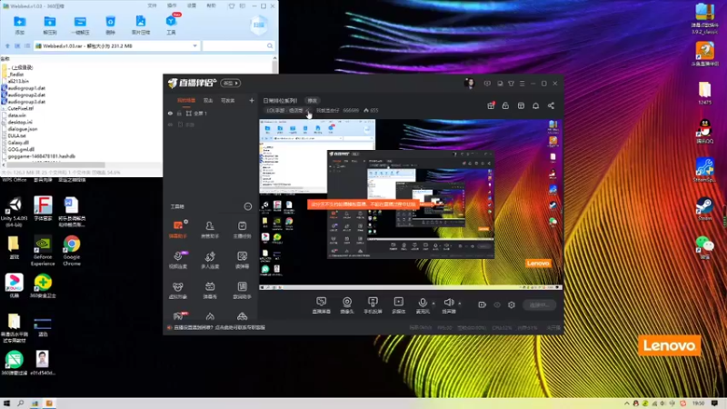This screenshot has width=727, height=409.
Task: Select desktop.ini in the archive list
Action: coord(17,122)
